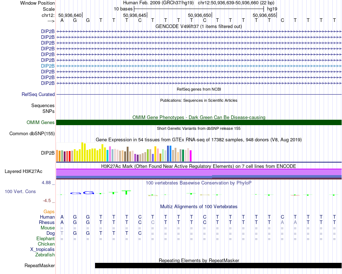Click the DIP2B label beside GTEx bars

(48, 153)
